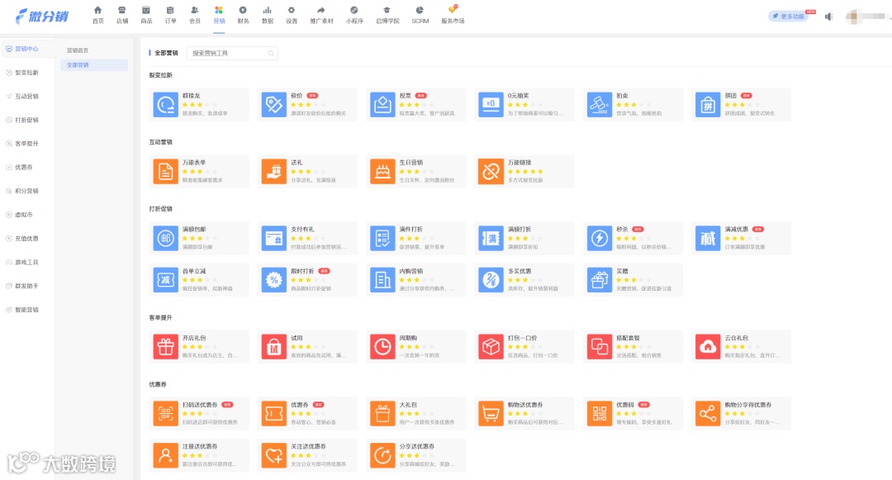Image resolution: width=892 pixels, height=480 pixels.
Task: Open the 开店礼包 red gift icon
Action: [165, 347]
